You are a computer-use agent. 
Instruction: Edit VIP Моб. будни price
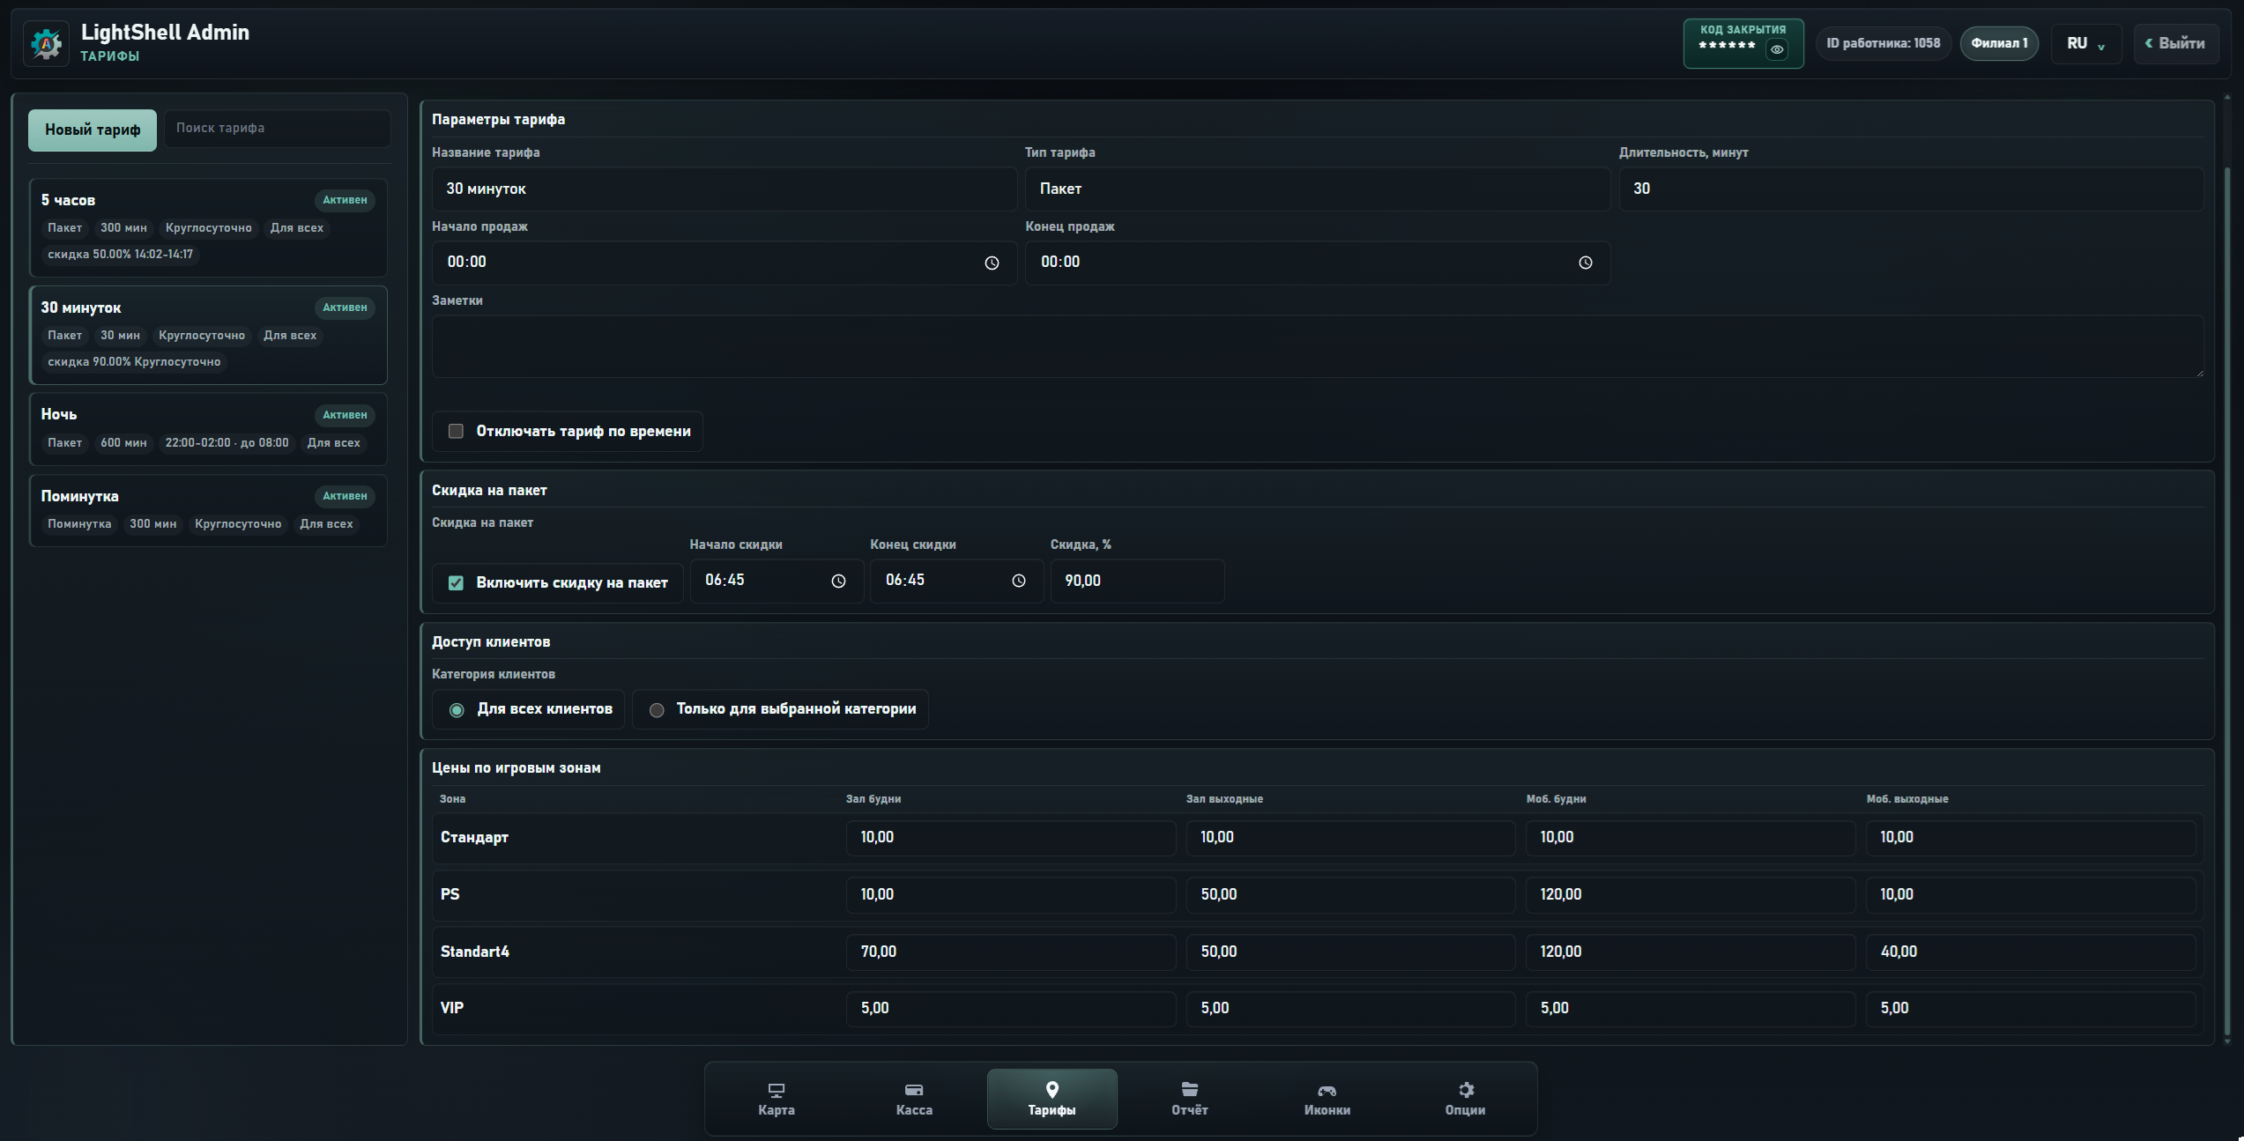pyautogui.click(x=1690, y=1009)
